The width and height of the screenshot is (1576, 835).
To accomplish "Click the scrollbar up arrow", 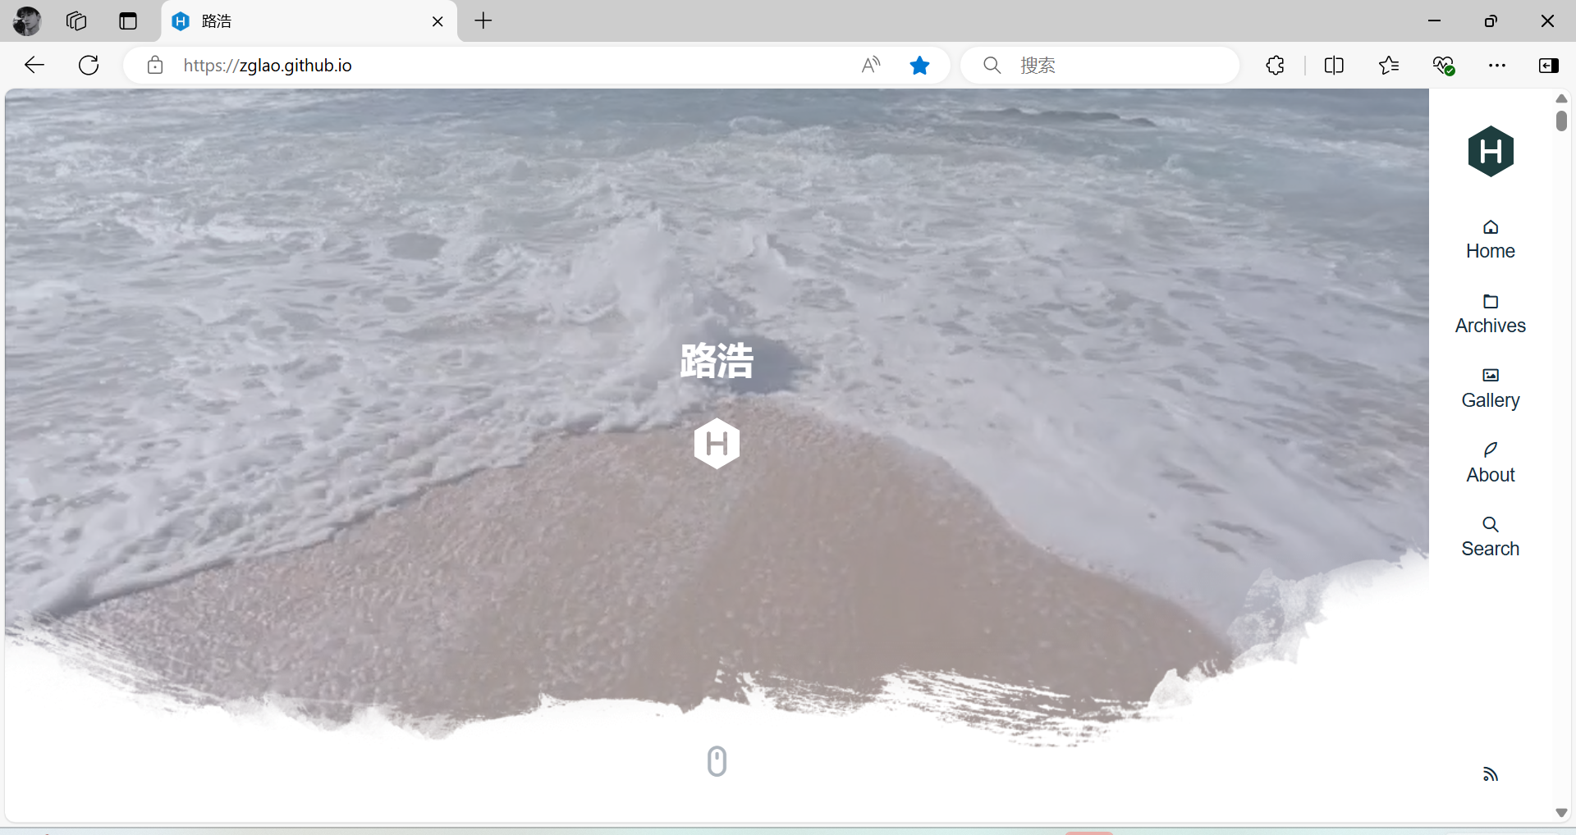I will coord(1561,98).
